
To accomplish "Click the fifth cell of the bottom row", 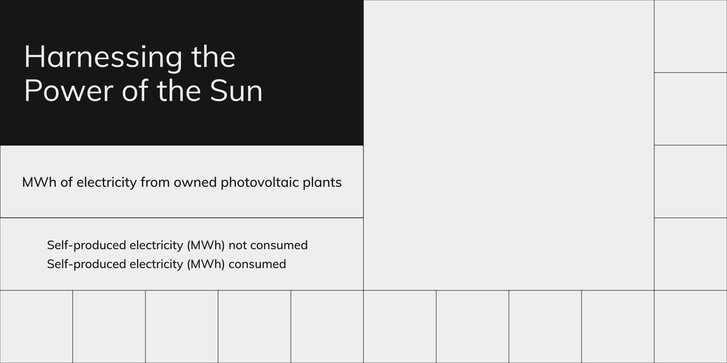I will pos(327,327).
